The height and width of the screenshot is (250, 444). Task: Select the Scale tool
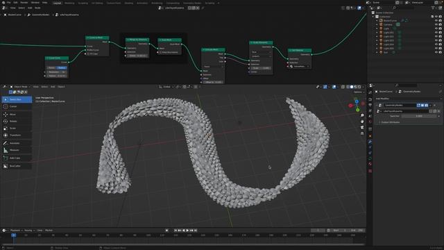coord(17,128)
